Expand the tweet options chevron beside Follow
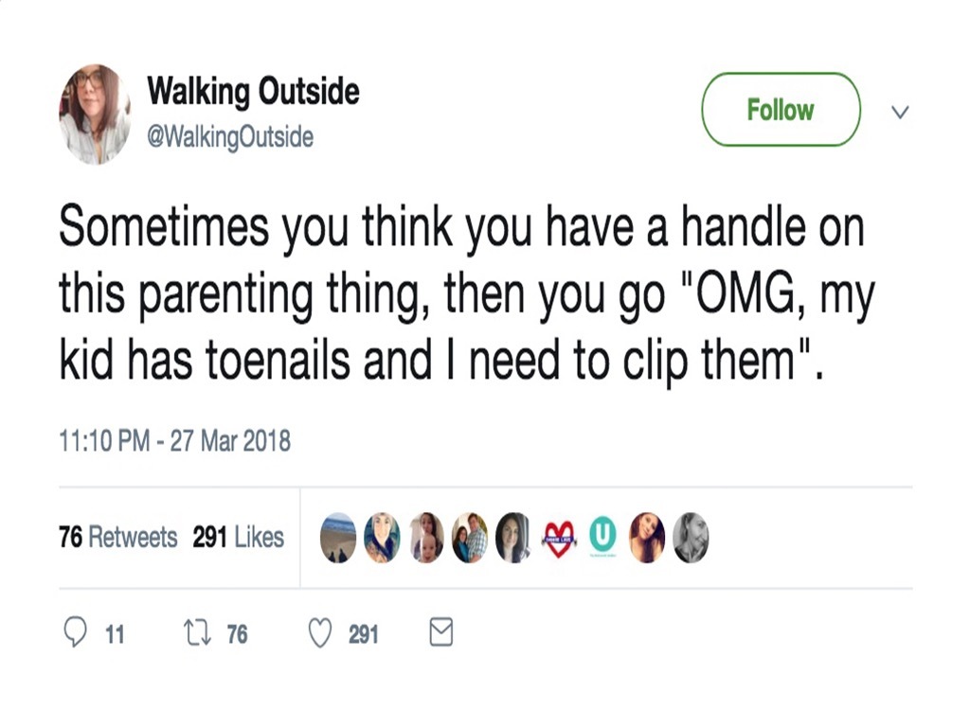Viewport: 970px width, 710px height. pyautogui.click(x=899, y=112)
